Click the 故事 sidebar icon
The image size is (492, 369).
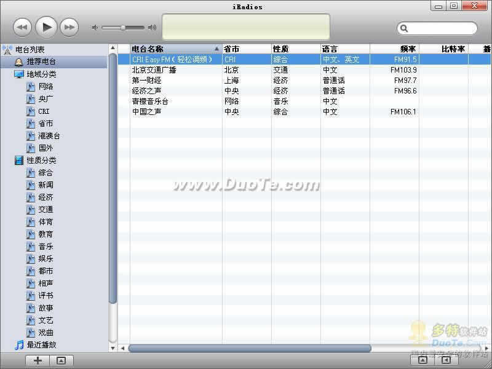(30, 308)
